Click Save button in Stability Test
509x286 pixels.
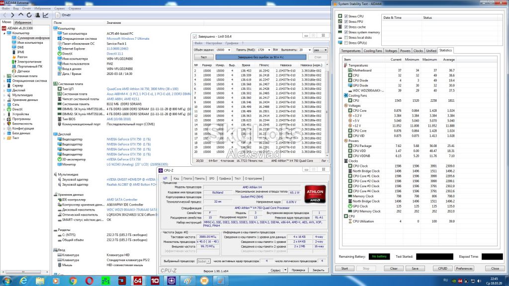point(415,269)
